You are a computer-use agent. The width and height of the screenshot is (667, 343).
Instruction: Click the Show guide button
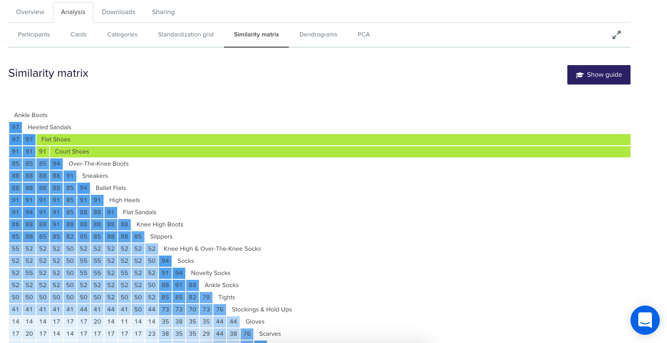tap(599, 75)
